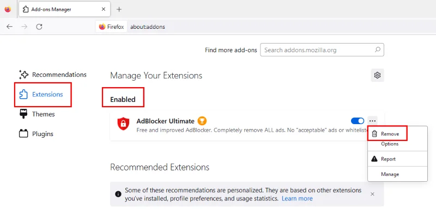The height and width of the screenshot is (215, 436).
Task: Click the Search addons.mozilla.org field
Action: (322, 50)
